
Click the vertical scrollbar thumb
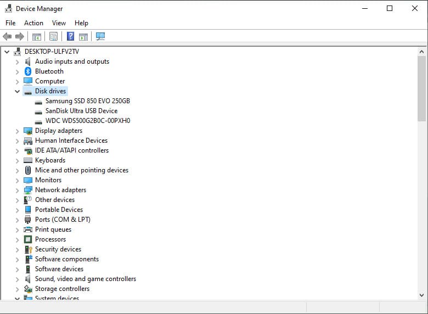tap(421, 88)
